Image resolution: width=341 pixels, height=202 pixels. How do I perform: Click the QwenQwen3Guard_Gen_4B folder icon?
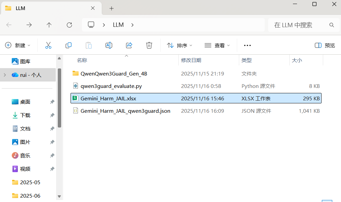pyautogui.click(x=76, y=73)
